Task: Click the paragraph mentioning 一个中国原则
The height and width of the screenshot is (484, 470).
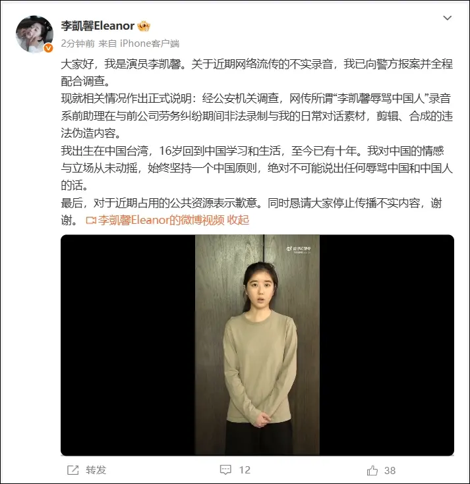Action: [x=257, y=168]
